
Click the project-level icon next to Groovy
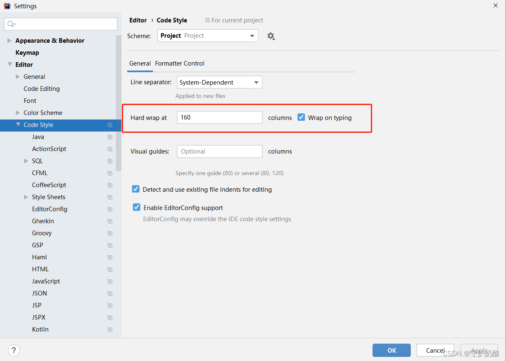click(x=110, y=233)
